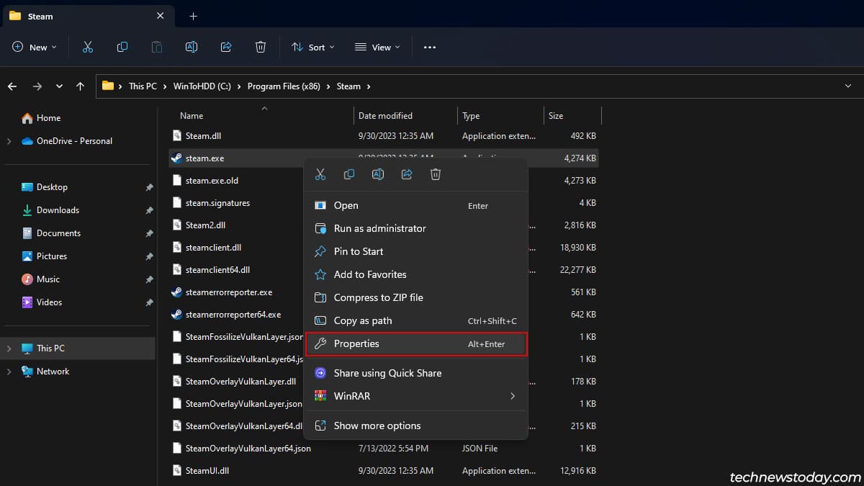The height and width of the screenshot is (486, 864).
Task: Open the Sort dropdown
Action: [313, 47]
